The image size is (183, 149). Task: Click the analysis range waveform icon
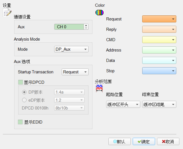pyautogui.click(x=99, y=88)
